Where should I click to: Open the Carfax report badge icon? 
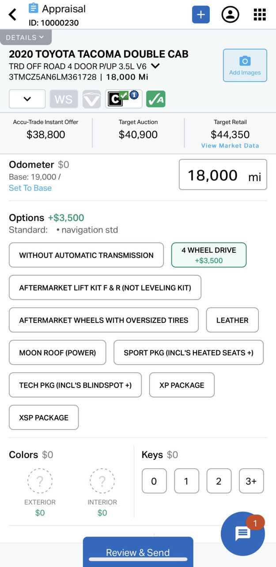pyautogui.click(x=124, y=99)
